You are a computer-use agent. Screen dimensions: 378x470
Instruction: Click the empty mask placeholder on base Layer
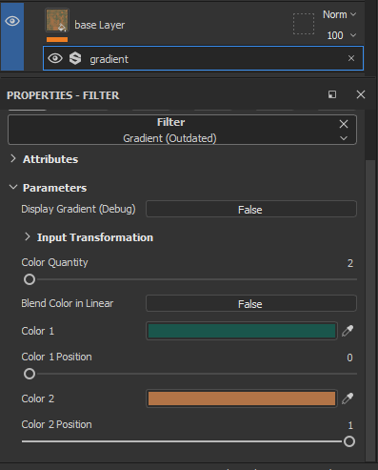[304, 24]
